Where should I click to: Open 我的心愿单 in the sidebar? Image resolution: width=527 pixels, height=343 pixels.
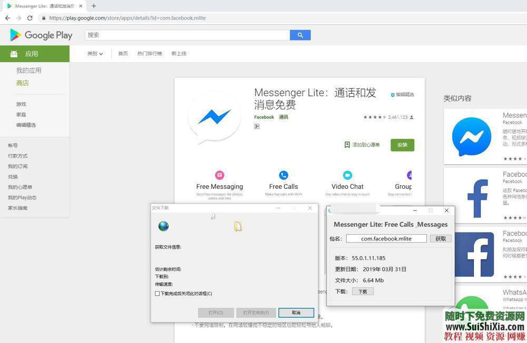(20, 187)
